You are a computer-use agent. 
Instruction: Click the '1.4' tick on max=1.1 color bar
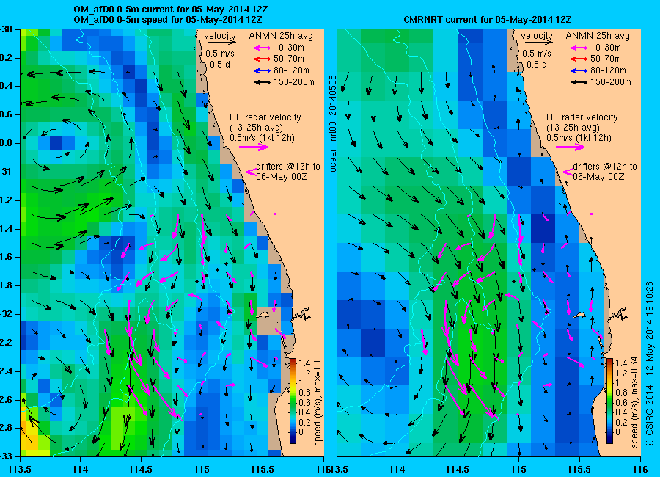coord(304,363)
